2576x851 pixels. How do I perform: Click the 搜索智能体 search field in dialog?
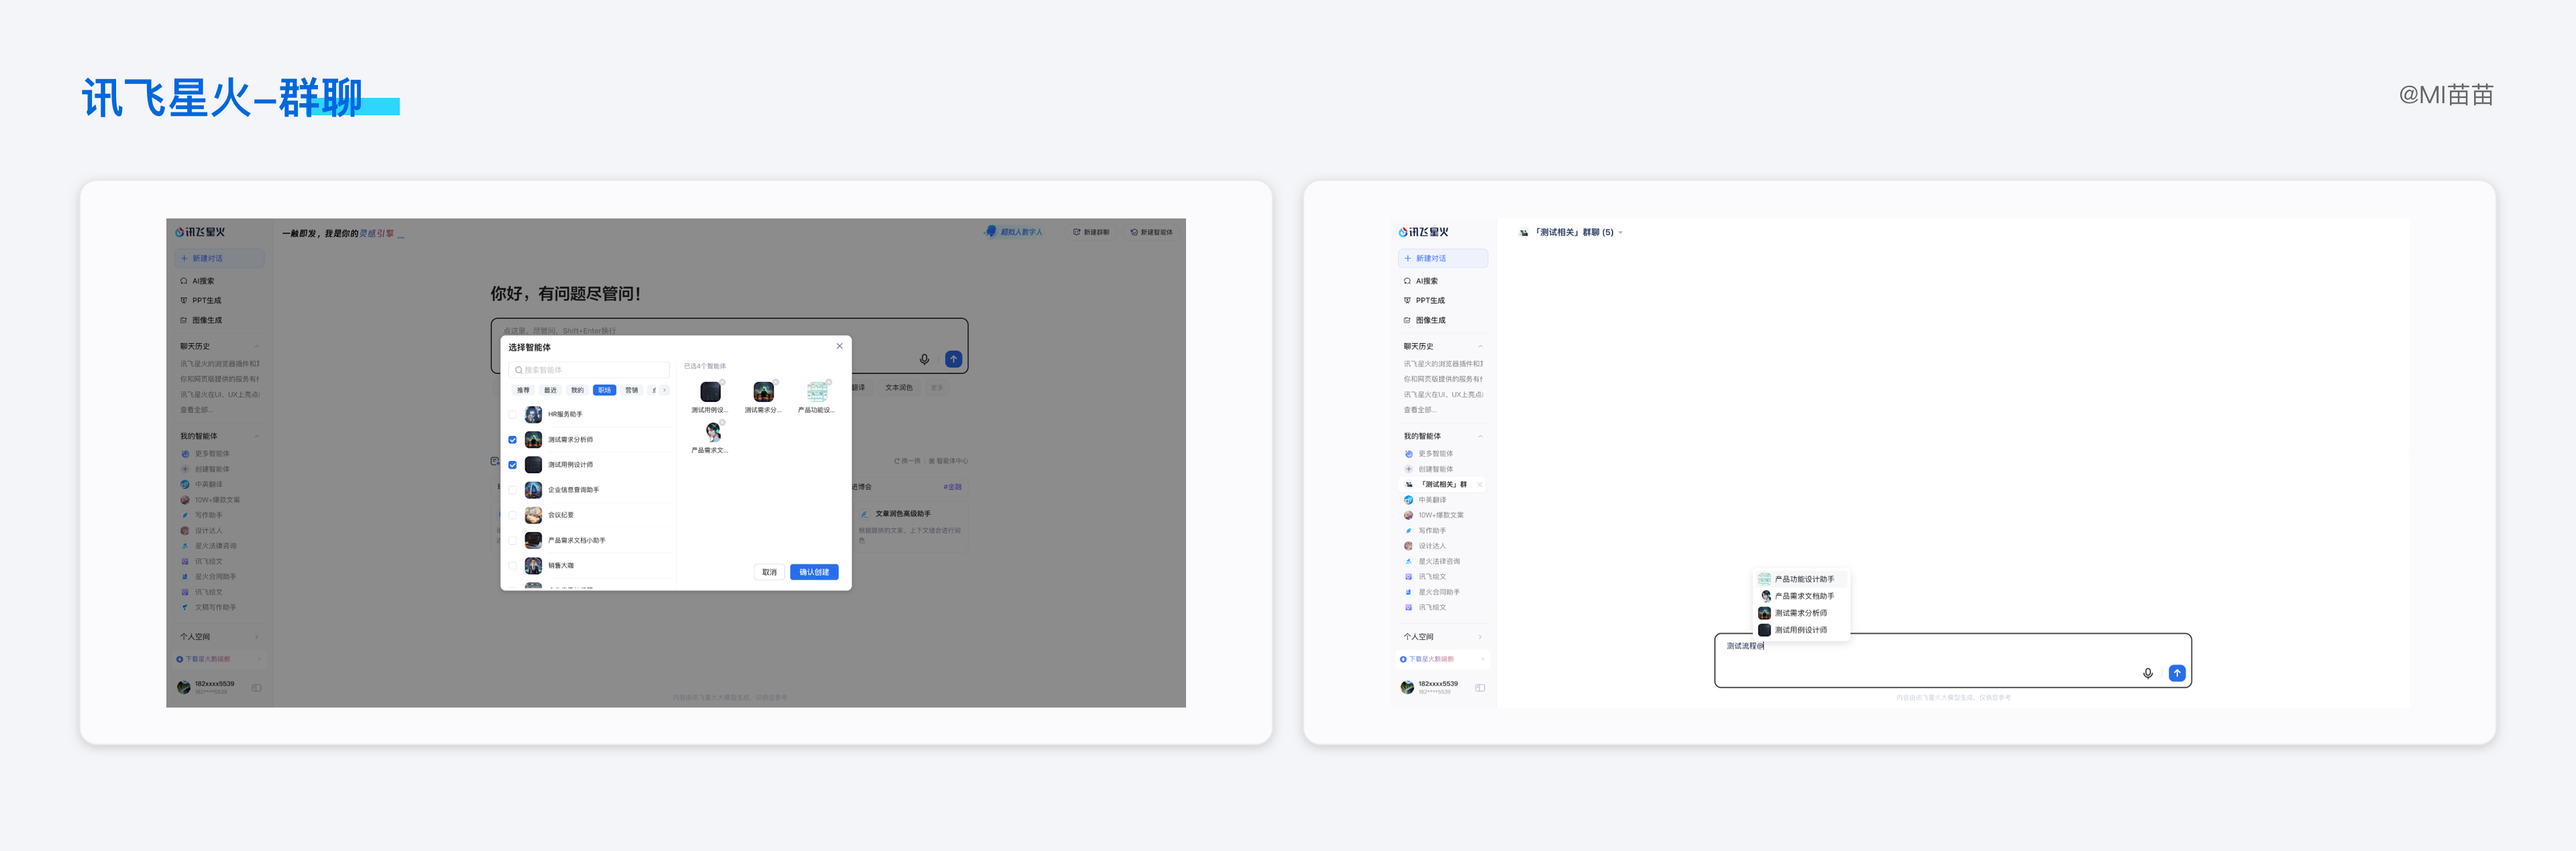[x=589, y=370]
